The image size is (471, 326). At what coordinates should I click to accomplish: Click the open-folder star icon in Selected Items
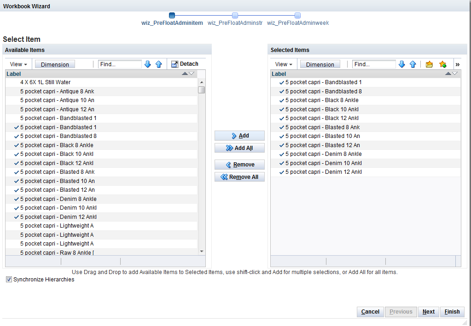pos(429,64)
